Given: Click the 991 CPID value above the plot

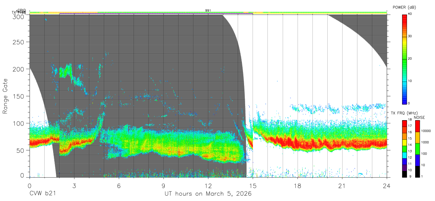Looking at the screenshot, I should tap(208, 11).
